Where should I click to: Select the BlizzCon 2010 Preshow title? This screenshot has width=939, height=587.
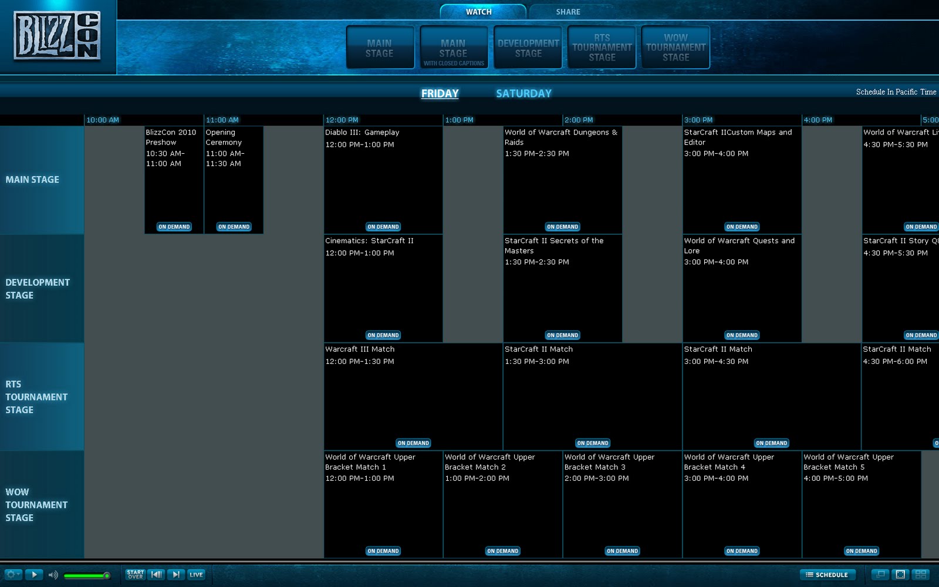pos(171,137)
